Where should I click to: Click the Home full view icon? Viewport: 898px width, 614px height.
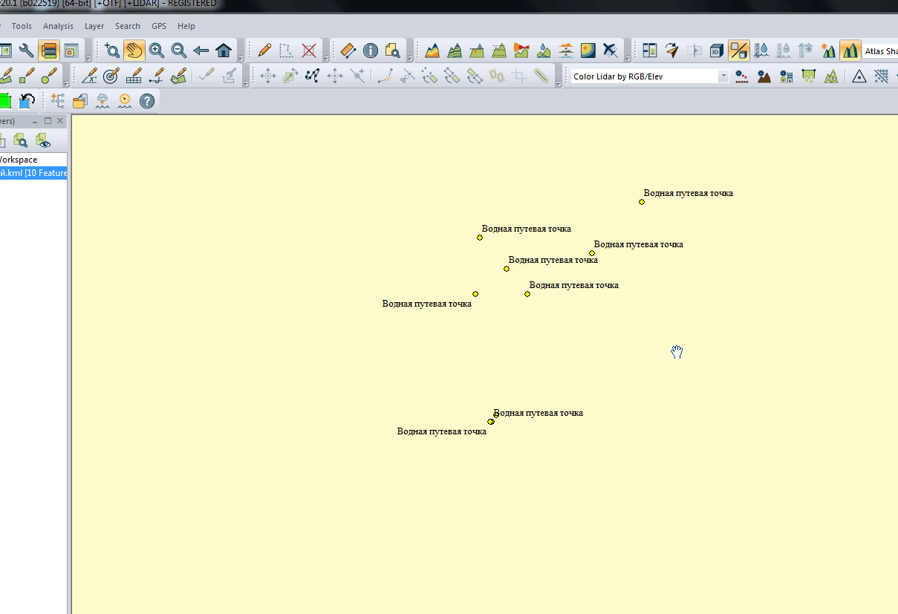224,50
